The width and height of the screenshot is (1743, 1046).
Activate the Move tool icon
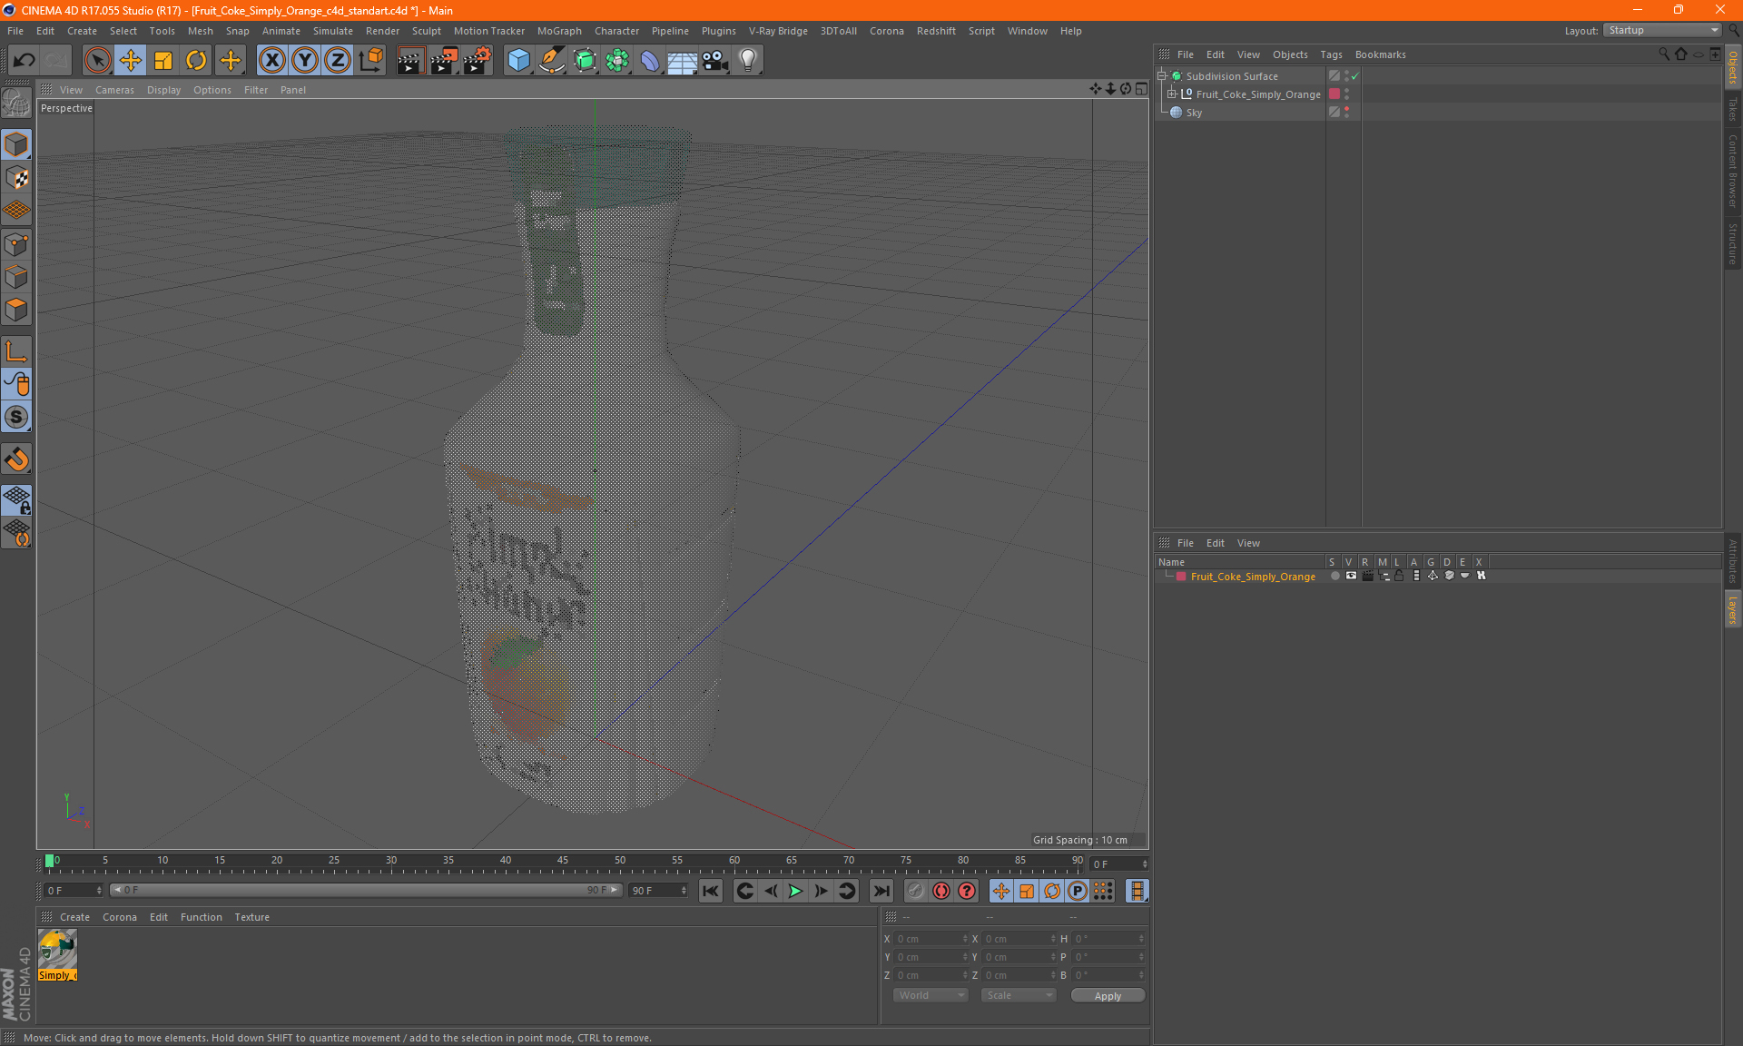tap(131, 61)
